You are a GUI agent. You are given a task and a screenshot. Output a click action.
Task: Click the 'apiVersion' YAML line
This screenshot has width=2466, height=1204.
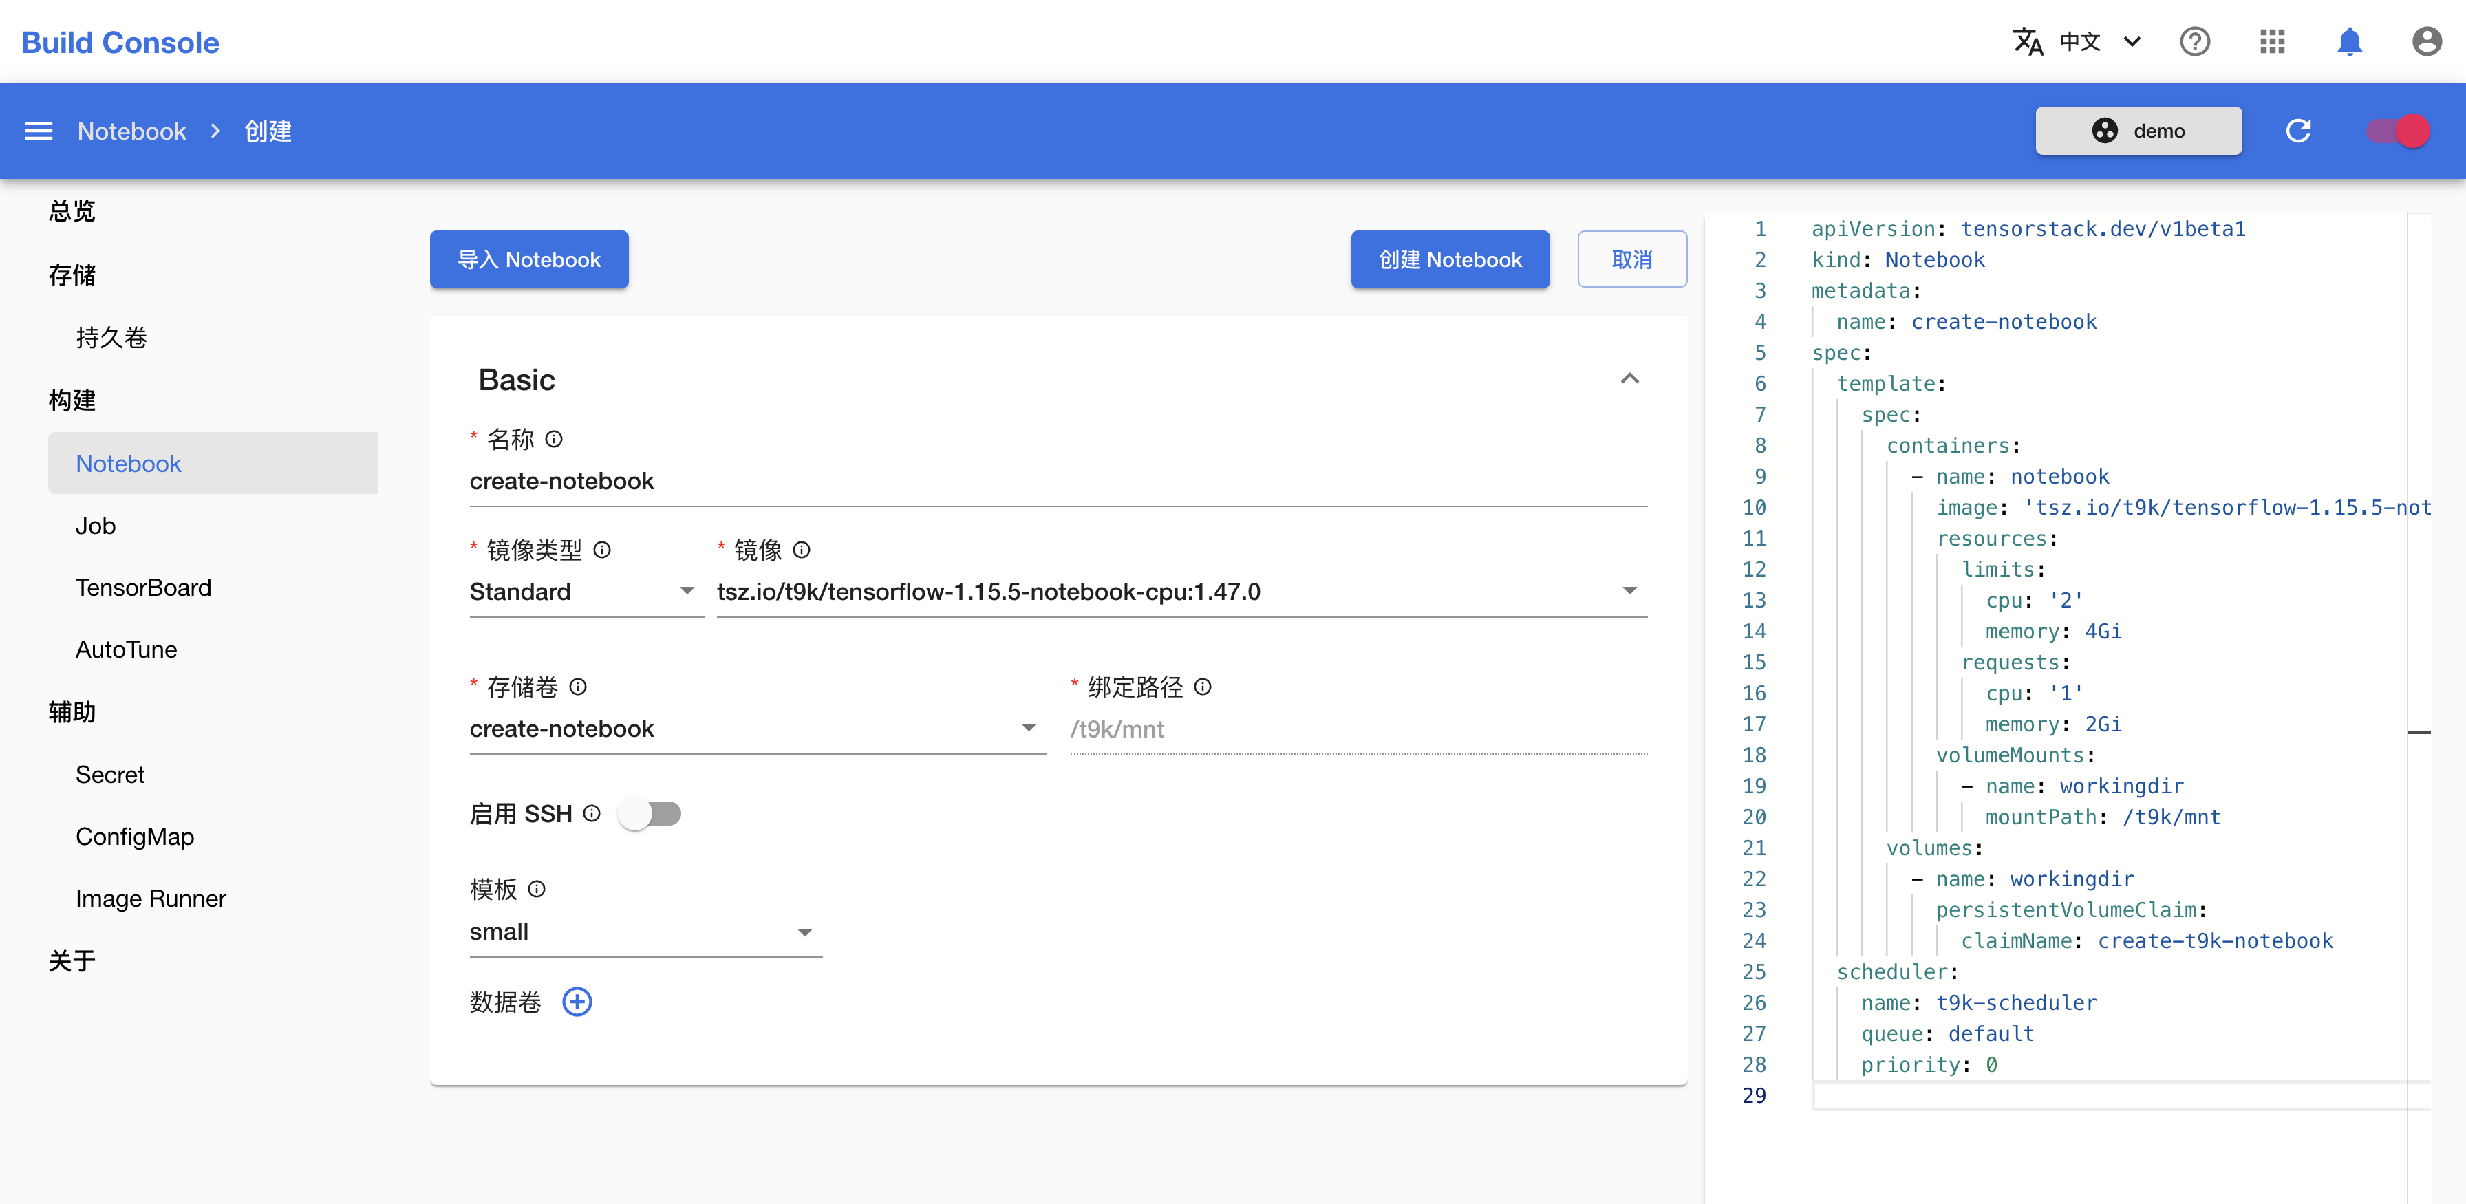2028,230
